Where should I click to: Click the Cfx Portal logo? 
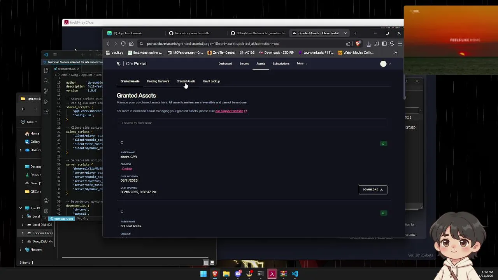click(132, 63)
